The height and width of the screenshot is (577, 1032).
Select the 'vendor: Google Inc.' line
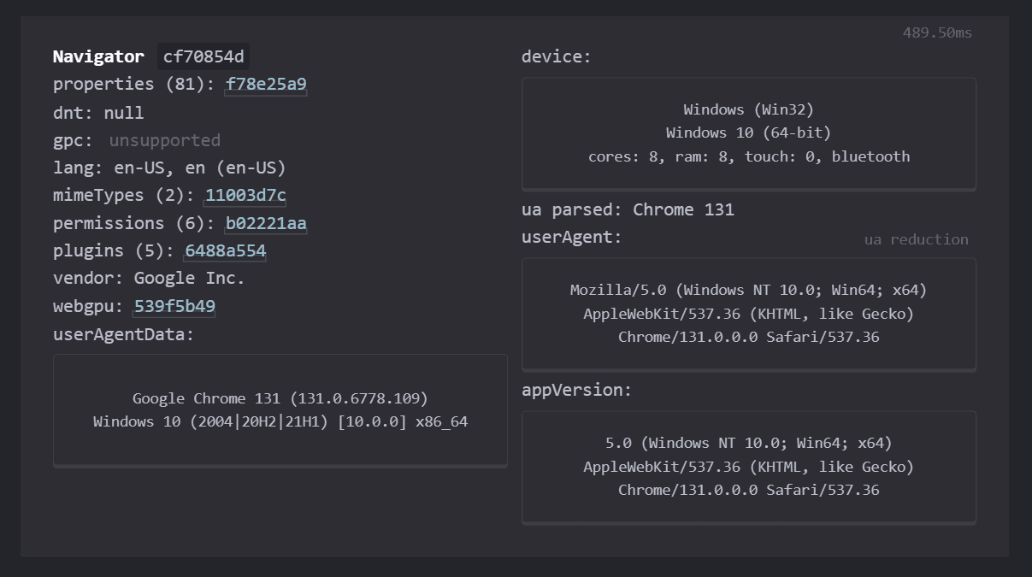point(149,279)
